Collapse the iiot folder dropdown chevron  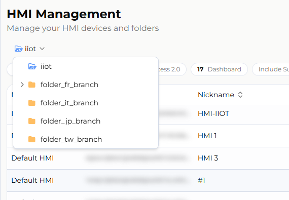coord(42,49)
